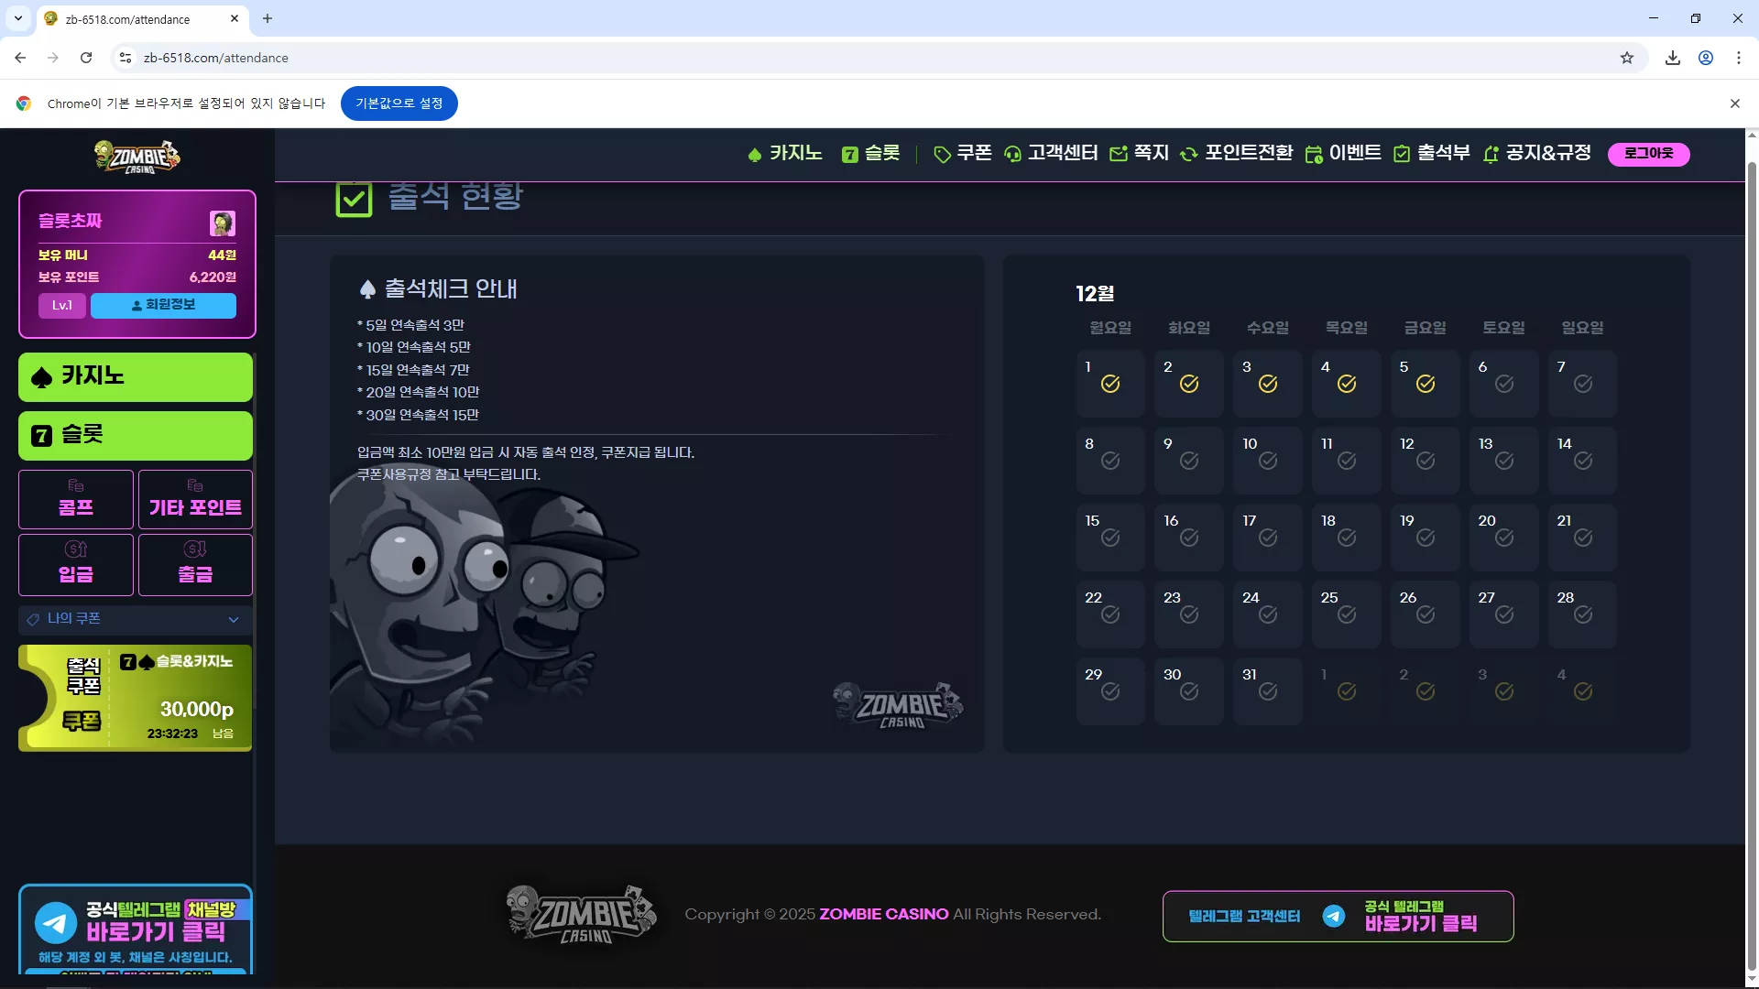
Task: Click attendance check on December 15
Action: 1110,538
